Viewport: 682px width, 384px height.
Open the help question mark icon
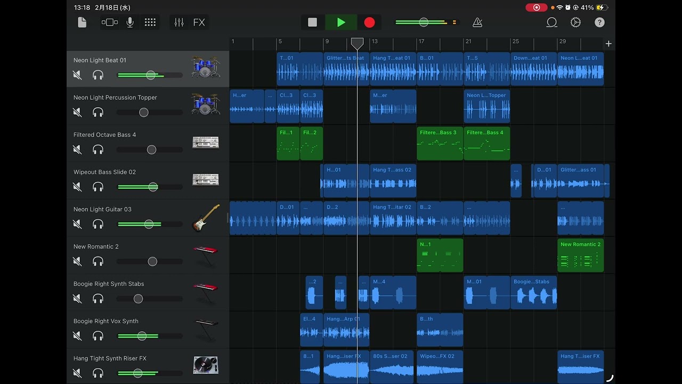click(x=599, y=22)
